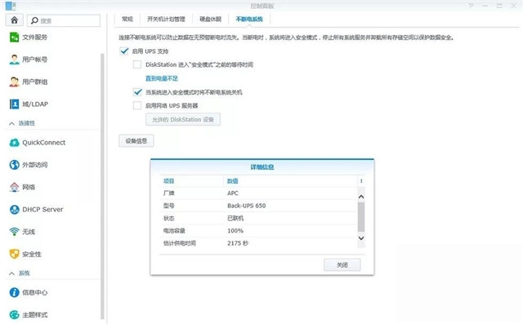Viewport: 523px width, 324px height.
Task: Open DHCP Server icon
Action: point(15,210)
